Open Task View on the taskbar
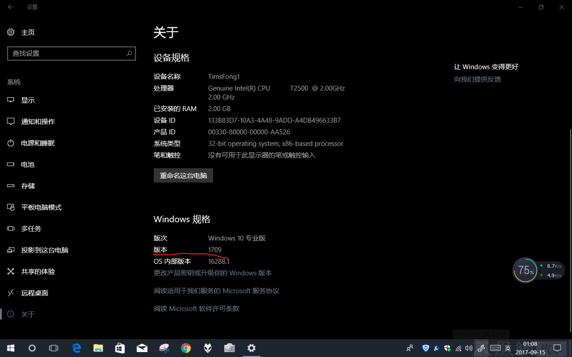The width and height of the screenshot is (572, 357). point(54,348)
